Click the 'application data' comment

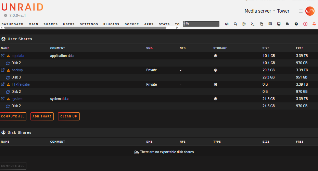click(x=62, y=56)
